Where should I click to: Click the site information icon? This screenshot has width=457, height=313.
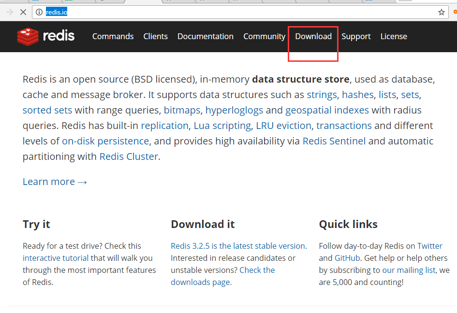(39, 12)
